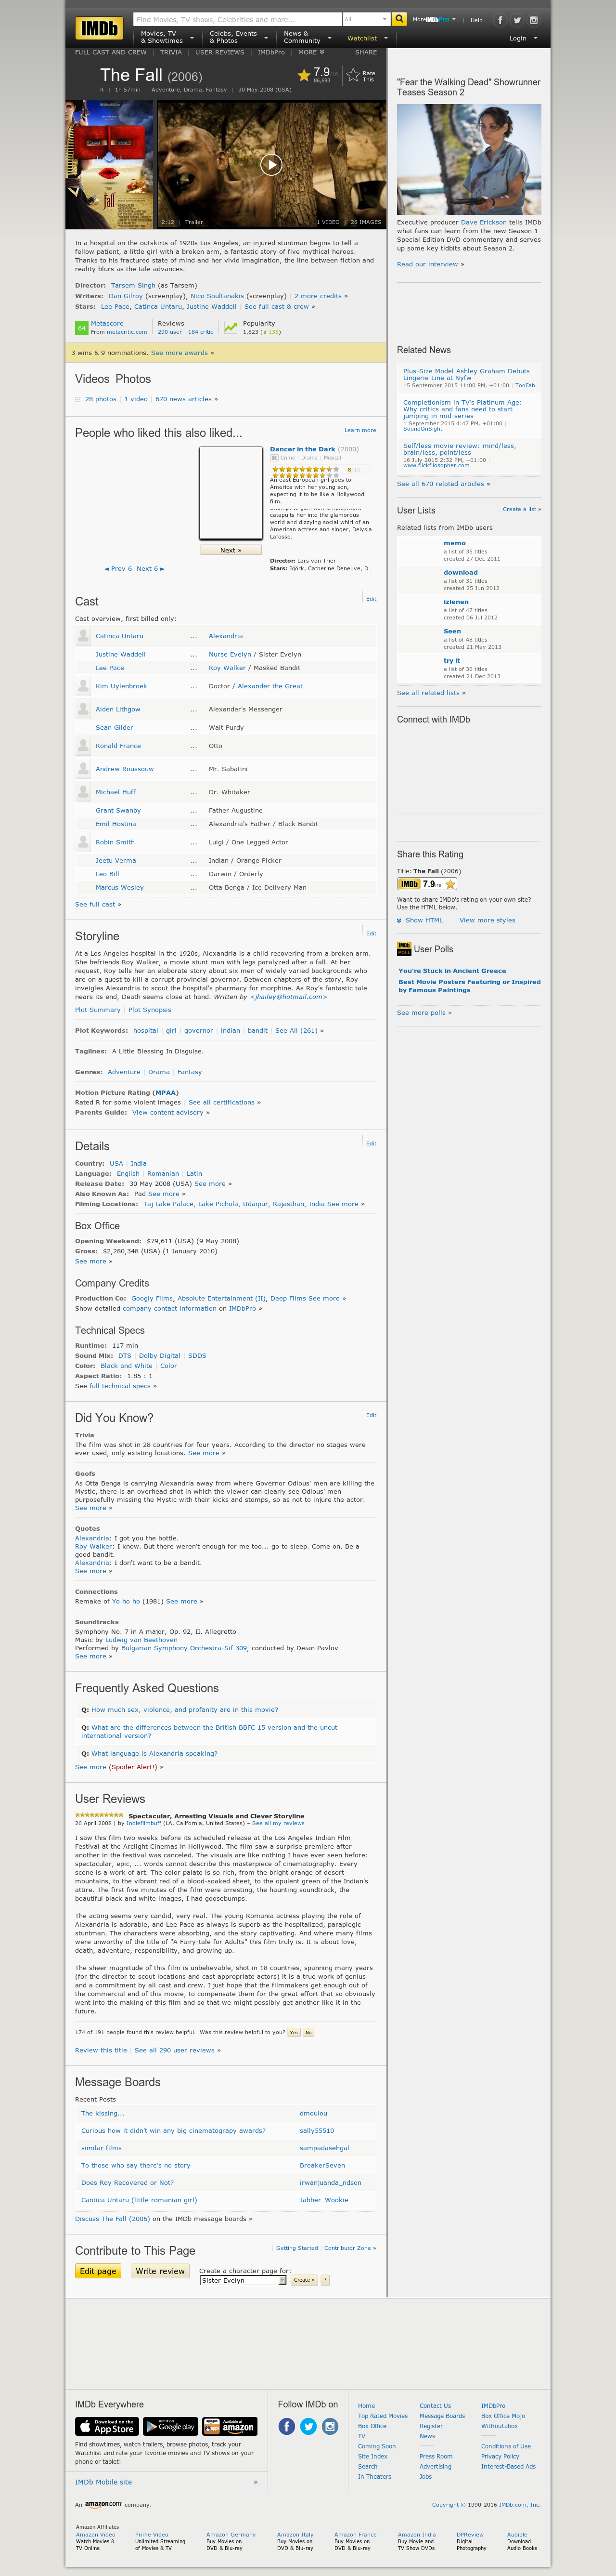This screenshot has width=616, height=2576.
Task: Click Help in the top header
Action: 476,20
